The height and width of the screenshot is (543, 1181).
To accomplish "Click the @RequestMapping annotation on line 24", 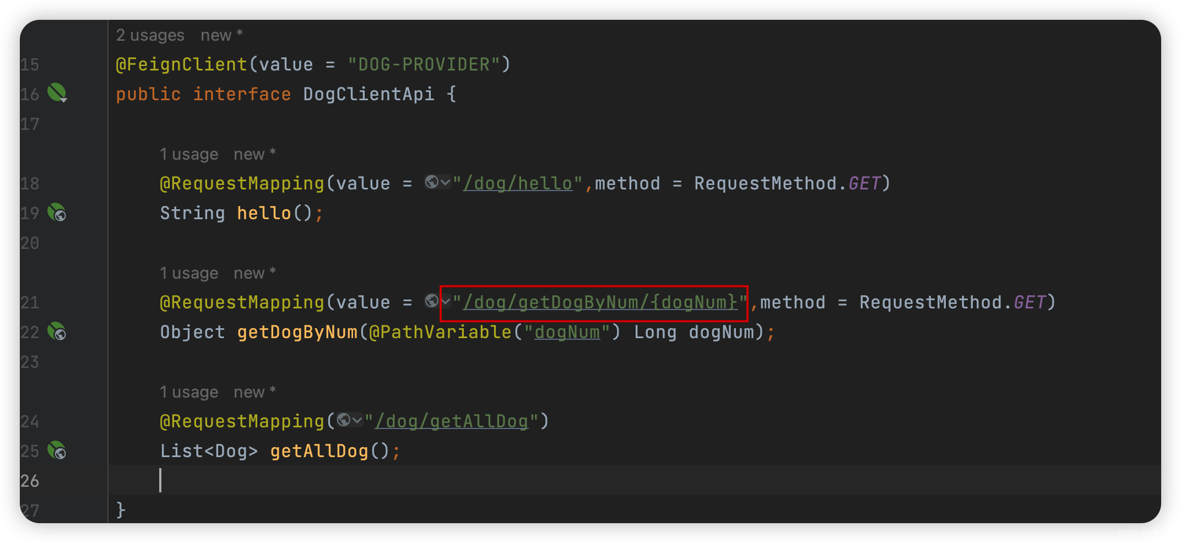I will click(242, 421).
